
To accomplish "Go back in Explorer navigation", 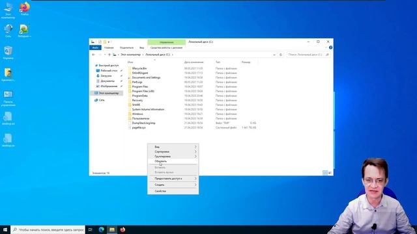I will (x=93, y=55).
